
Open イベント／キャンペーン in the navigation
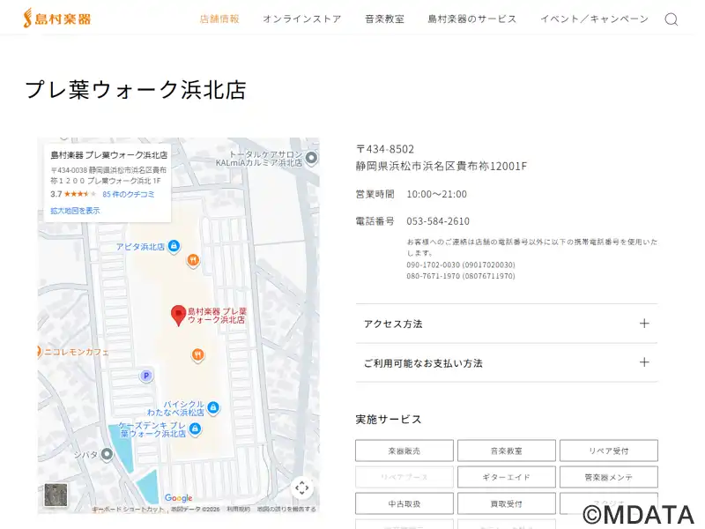click(594, 19)
